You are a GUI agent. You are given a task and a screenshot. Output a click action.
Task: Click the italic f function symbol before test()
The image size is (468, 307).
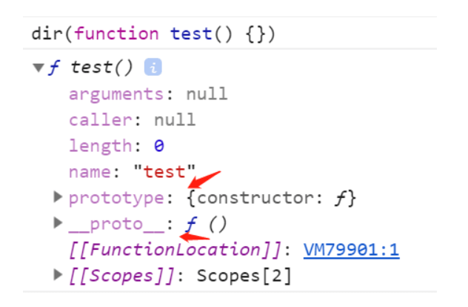(54, 67)
